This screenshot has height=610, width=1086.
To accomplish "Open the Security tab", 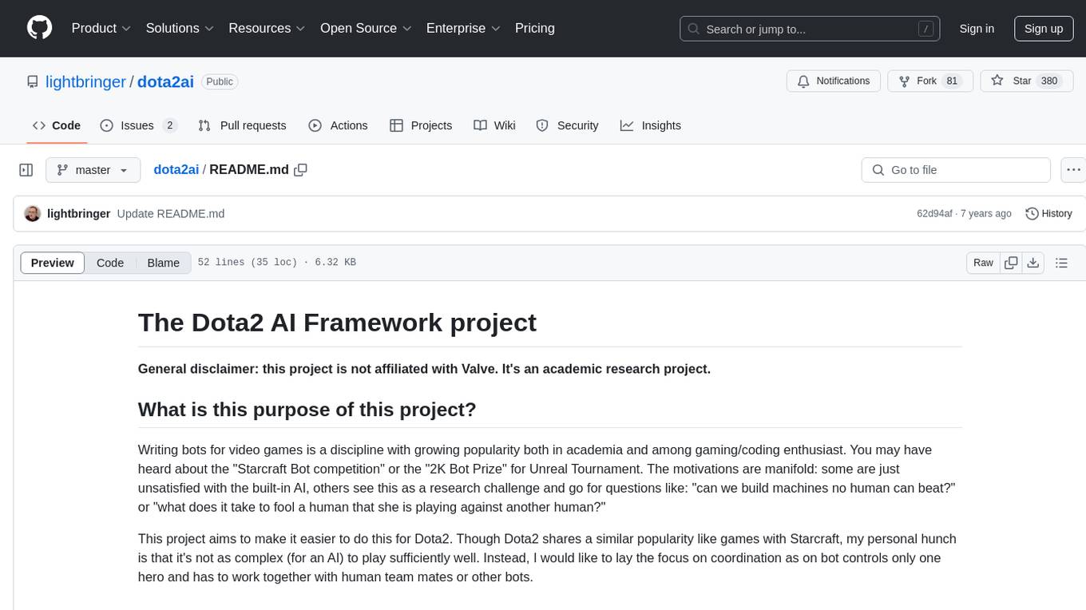I will tap(567, 125).
